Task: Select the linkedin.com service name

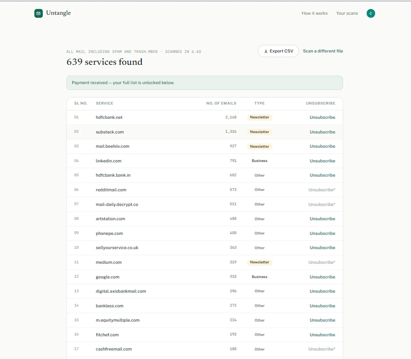Action: [x=108, y=161]
